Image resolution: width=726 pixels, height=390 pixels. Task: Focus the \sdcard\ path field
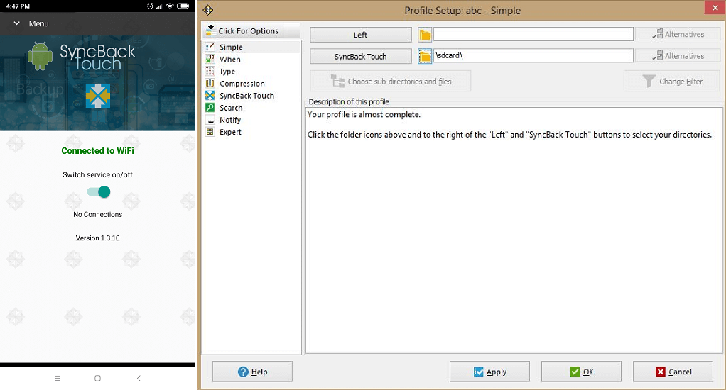(x=533, y=55)
